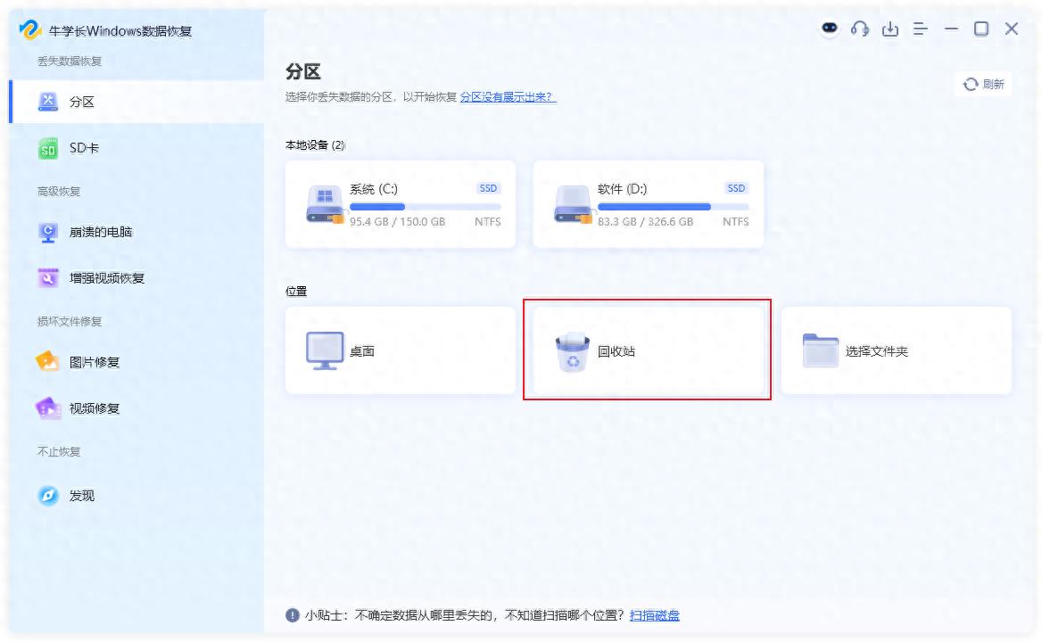Image resolution: width=1042 pixels, height=642 pixels.
Task: Select 崩溃的电脑 in sidebar
Action: point(136,232)
